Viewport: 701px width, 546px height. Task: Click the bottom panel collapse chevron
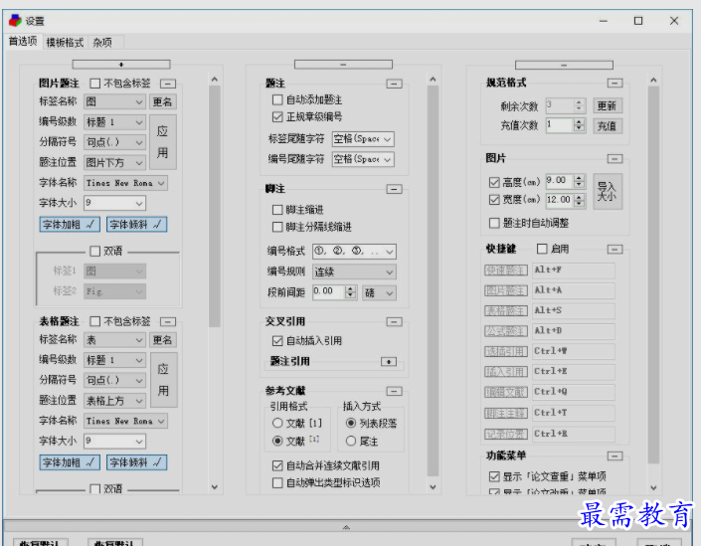(x=346, y=528)
